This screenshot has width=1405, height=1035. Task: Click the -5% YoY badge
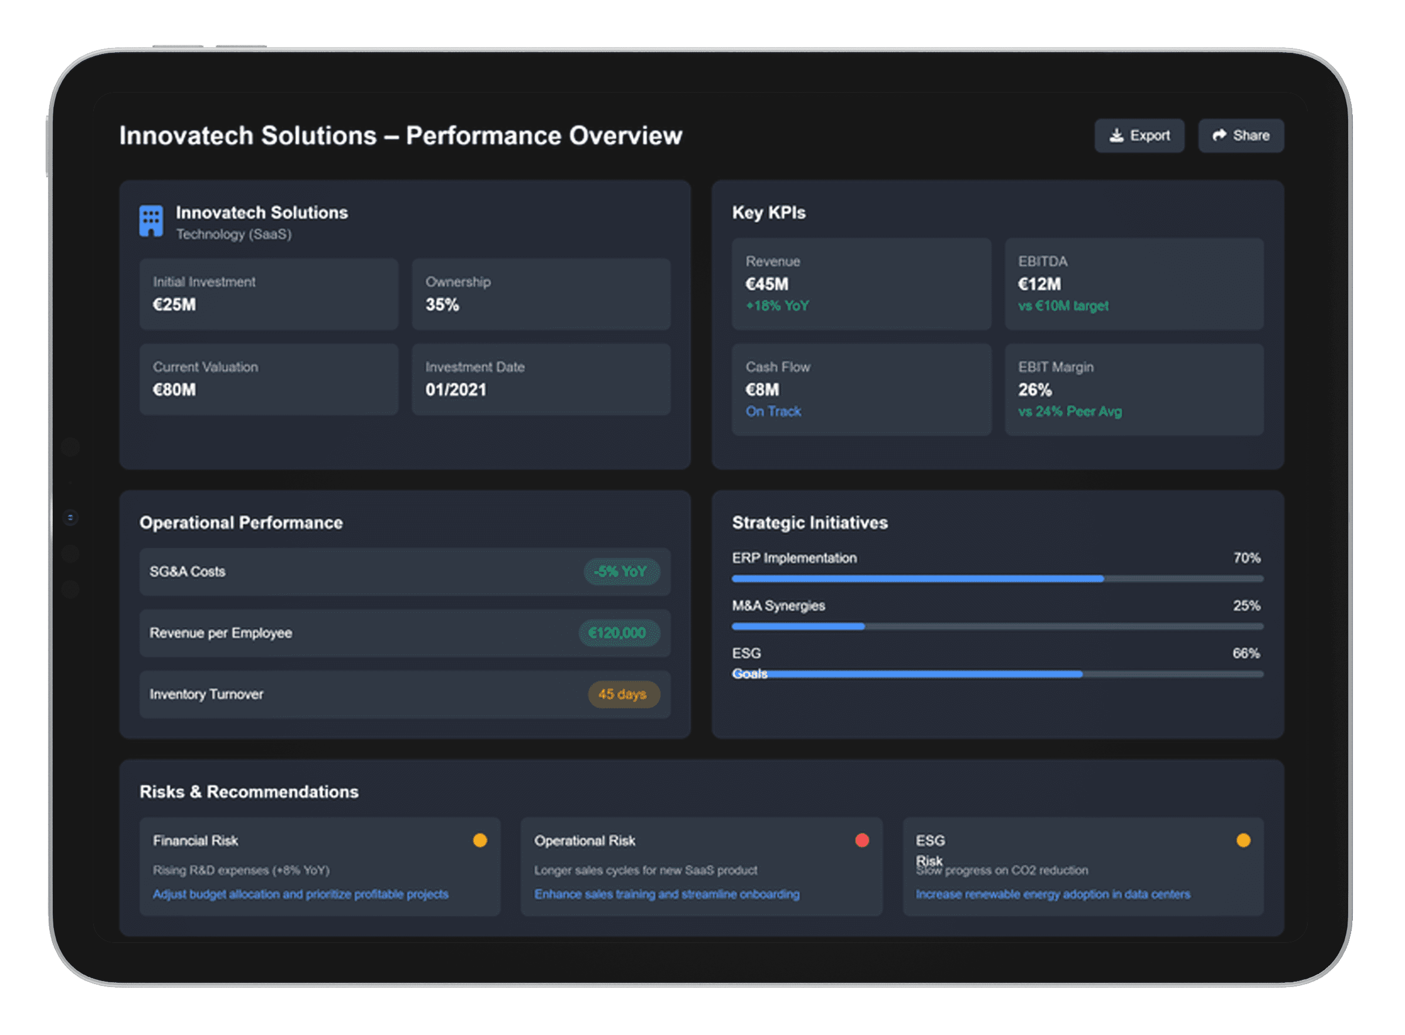(622, 571)
